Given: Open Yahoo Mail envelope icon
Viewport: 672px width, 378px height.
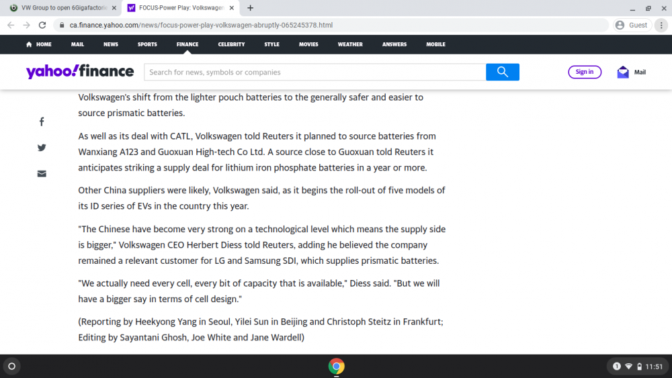Looking at the screenshot, I should (623, 72).
